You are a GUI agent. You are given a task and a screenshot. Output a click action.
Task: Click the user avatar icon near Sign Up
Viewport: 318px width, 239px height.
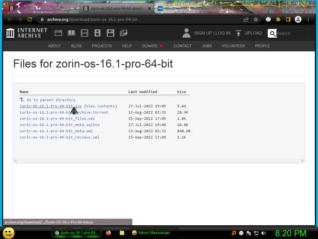pyautogui.click(x=186, y=33)
